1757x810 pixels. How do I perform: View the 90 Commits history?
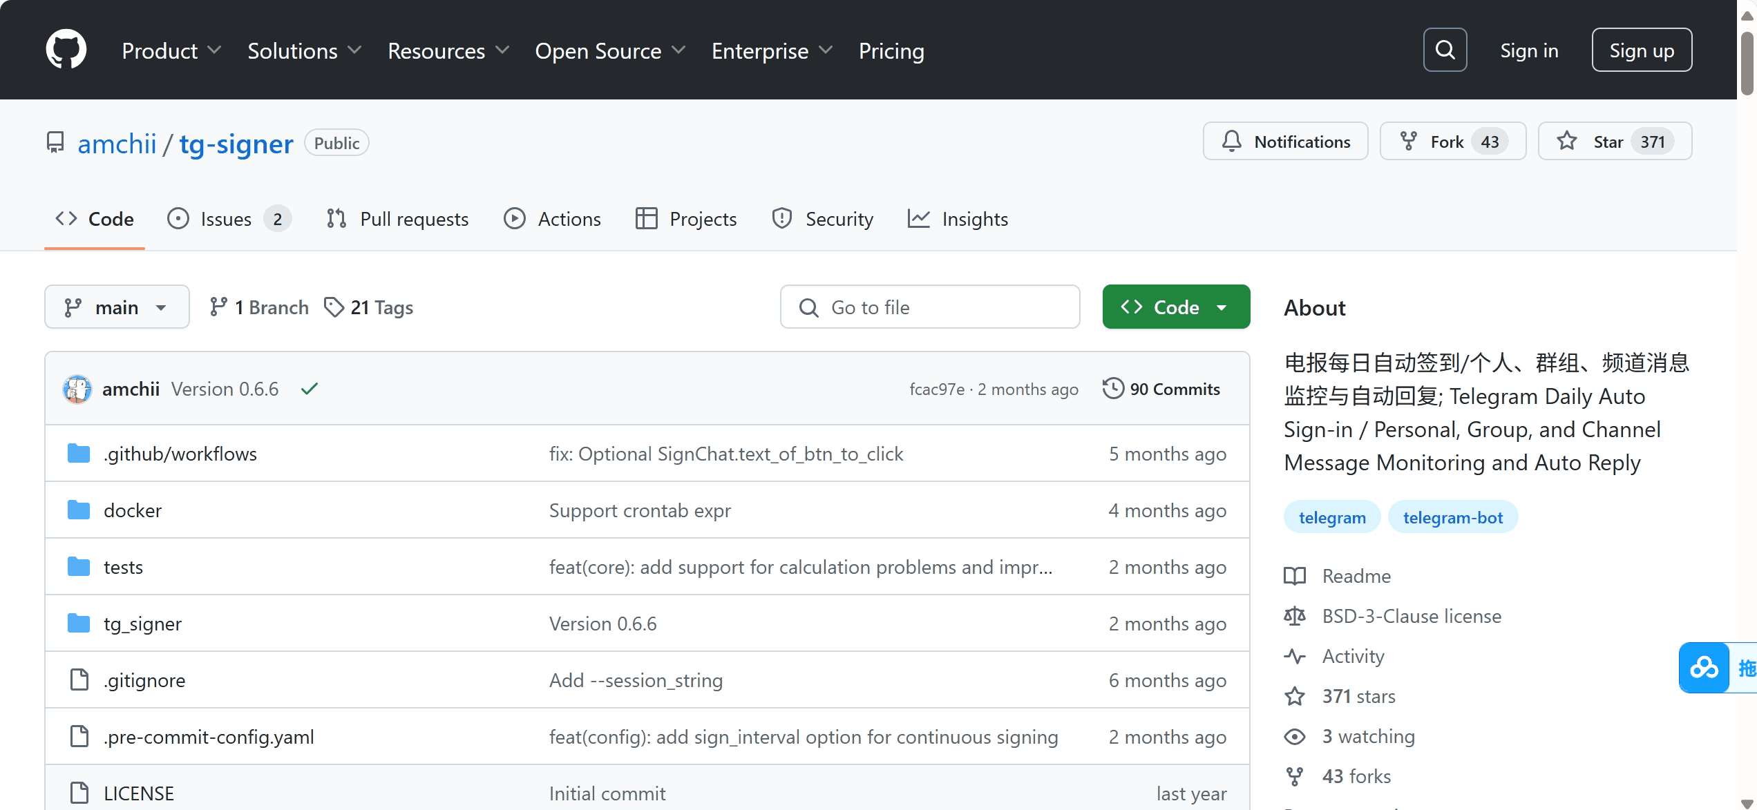click(x=1161, y=389)
